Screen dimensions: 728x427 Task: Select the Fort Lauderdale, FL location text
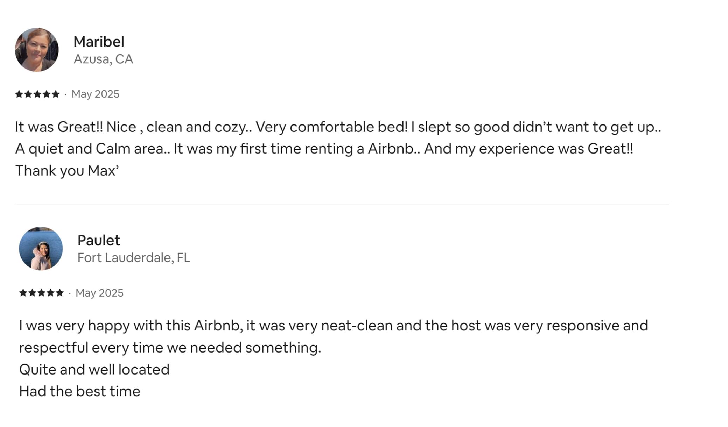tap(134, 258)
